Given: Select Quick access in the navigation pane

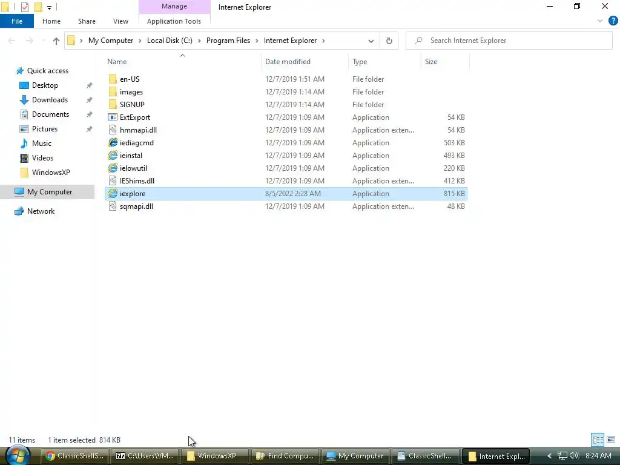Looking at the screenshot, I should click(47, 70).
